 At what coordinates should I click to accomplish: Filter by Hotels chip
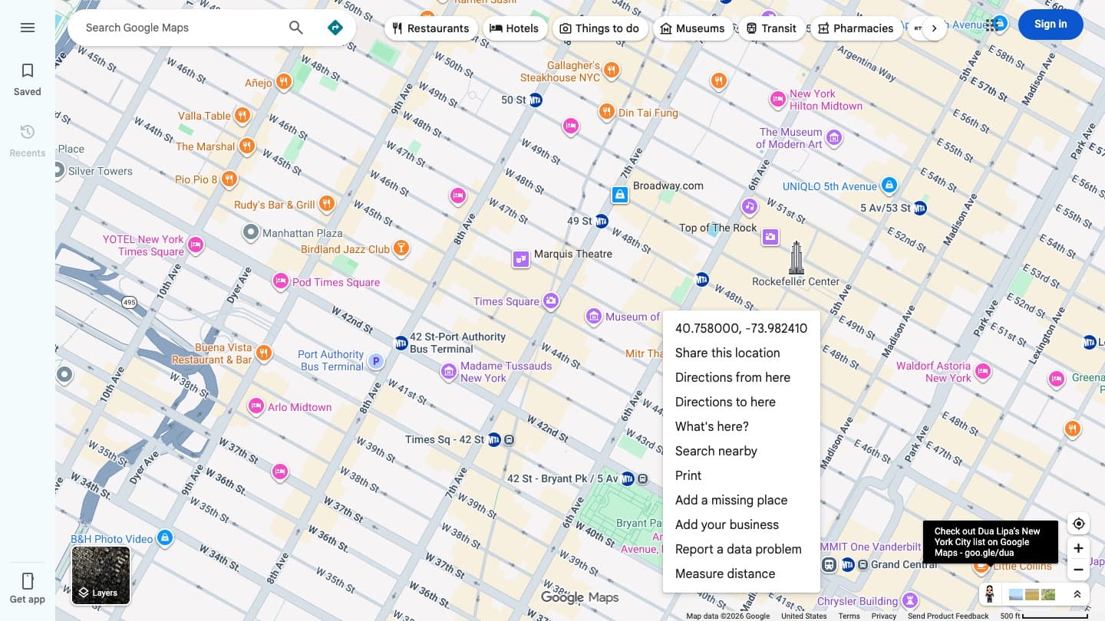(x=514, y=28)
